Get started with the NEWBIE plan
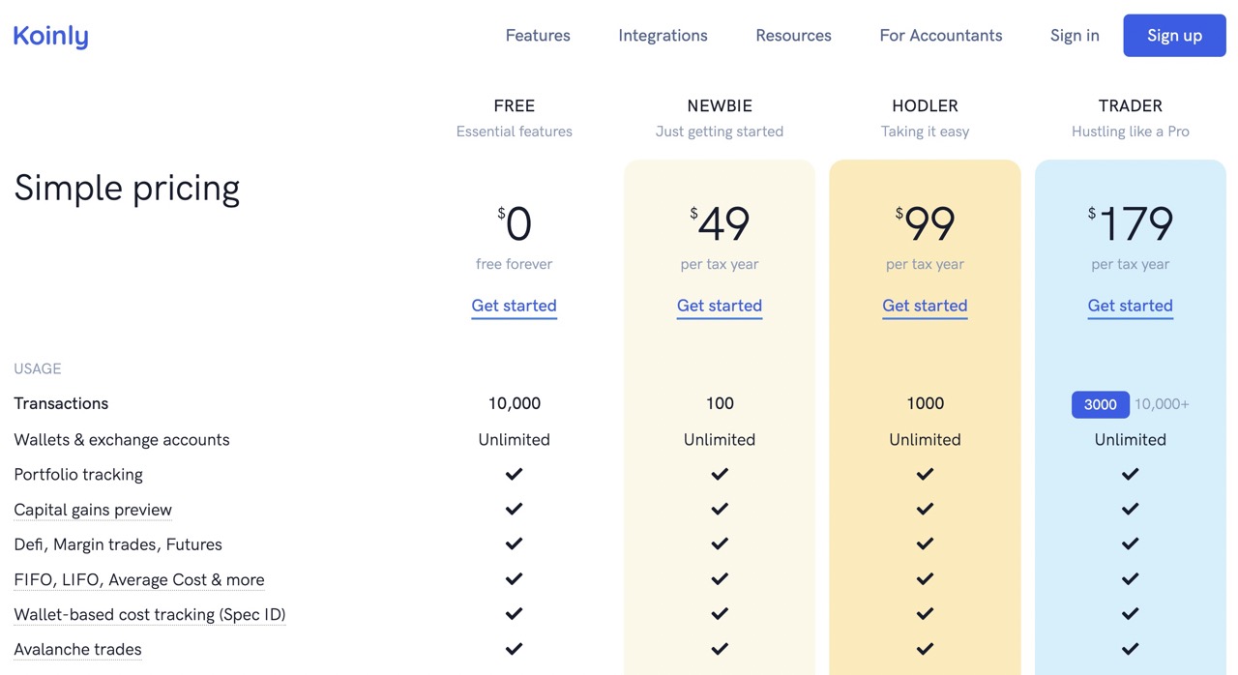The height and width of the screenshot is (675, 1238). tap(719, 306)
